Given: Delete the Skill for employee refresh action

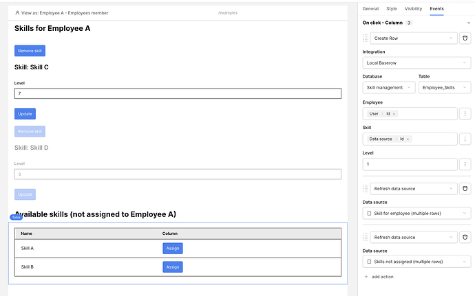Looking at the screenshot, I should (465, 188).
